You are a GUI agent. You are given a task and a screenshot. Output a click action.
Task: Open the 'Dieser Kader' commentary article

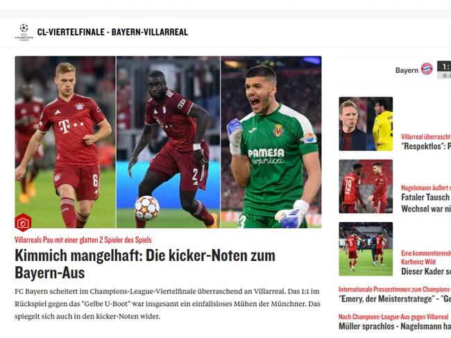(x=426, y=271)
